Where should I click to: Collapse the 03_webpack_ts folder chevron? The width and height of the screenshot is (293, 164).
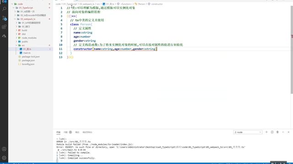coord(15,19)
